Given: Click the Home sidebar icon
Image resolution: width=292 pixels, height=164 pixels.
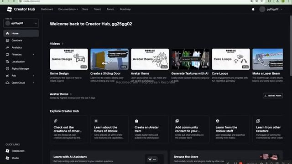Looking at the screenshot, I should [7, 33].
